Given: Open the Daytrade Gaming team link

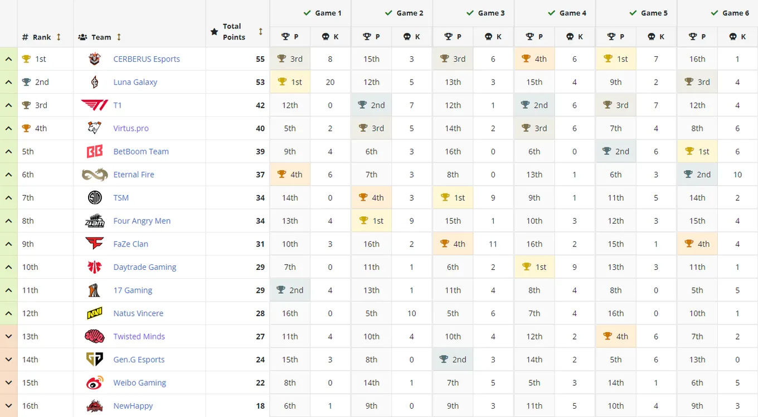Looking at the screenshot, I should [145, 267].
